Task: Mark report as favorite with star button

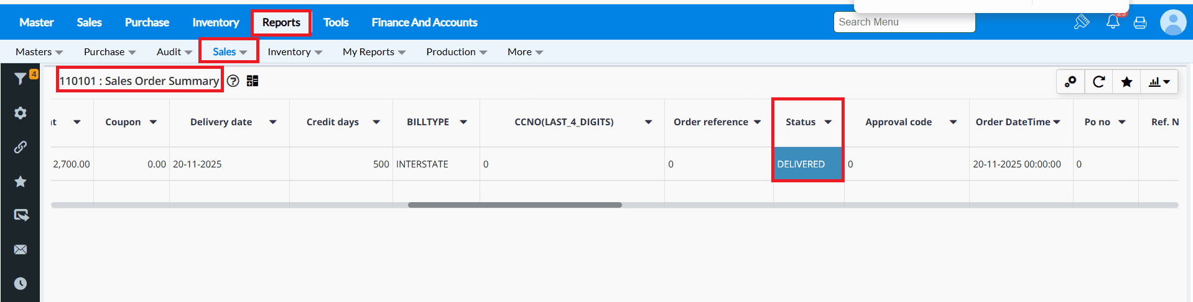Action: (x=1126, y=82)
